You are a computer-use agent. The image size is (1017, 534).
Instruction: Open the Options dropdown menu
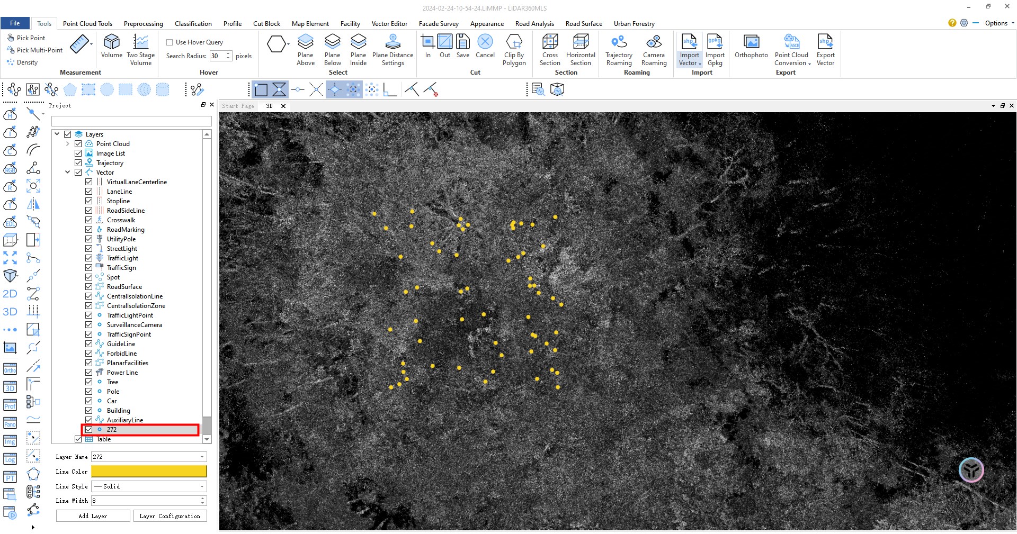tap(999, 23)
